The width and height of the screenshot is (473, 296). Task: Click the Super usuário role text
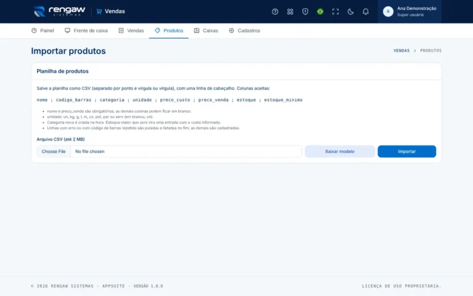[x=410, y=15]
